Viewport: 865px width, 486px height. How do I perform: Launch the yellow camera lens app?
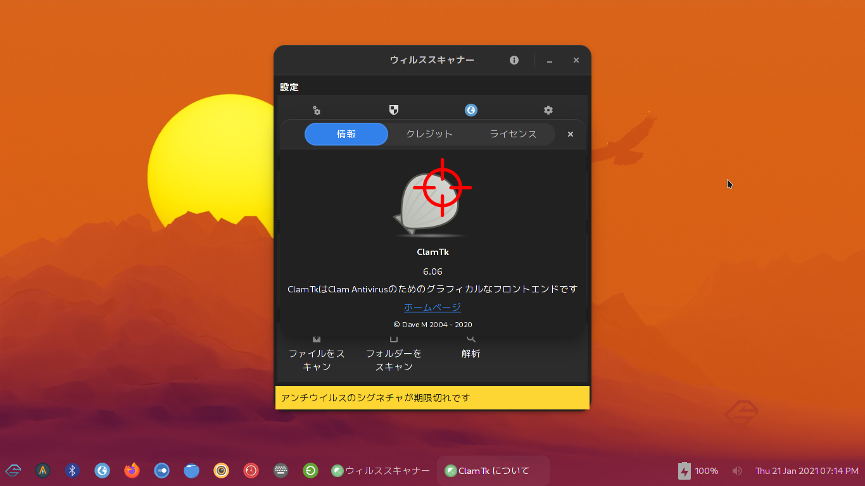point(221,470)
